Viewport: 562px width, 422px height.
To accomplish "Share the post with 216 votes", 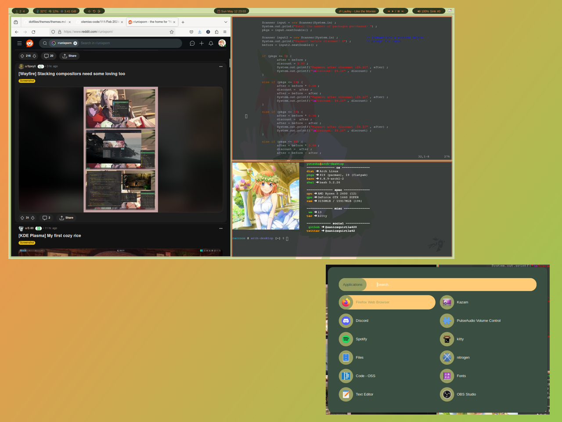I will [x=69, y=56].
